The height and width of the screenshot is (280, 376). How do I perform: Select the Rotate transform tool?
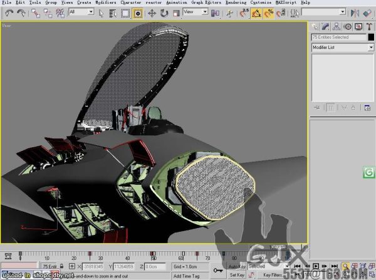[163, 12]
